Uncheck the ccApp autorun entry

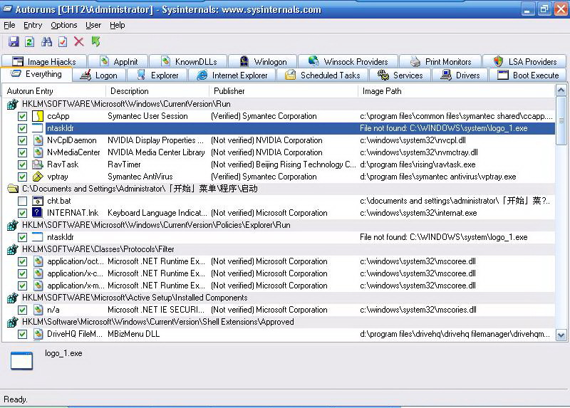(x=23, y=117)
